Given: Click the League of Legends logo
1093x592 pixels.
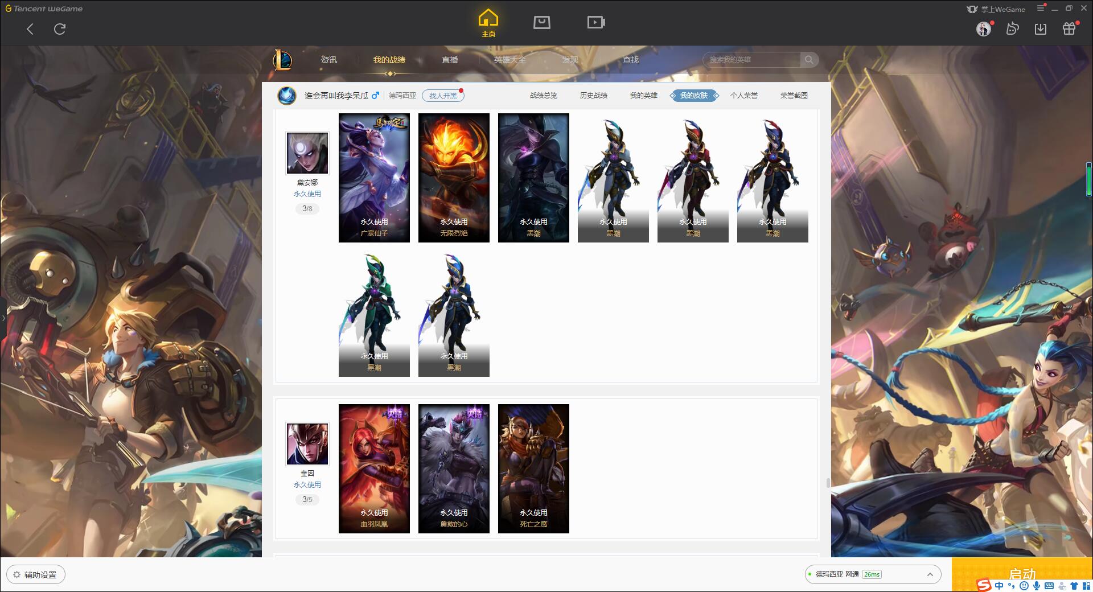Looking at the screenshot, I should click(282, 60).
